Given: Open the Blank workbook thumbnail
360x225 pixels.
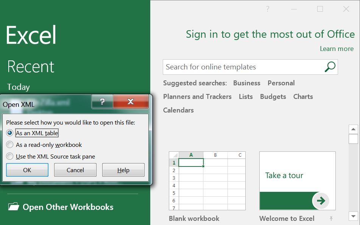Looking at the screenshot, I should (x=207, y=180).
